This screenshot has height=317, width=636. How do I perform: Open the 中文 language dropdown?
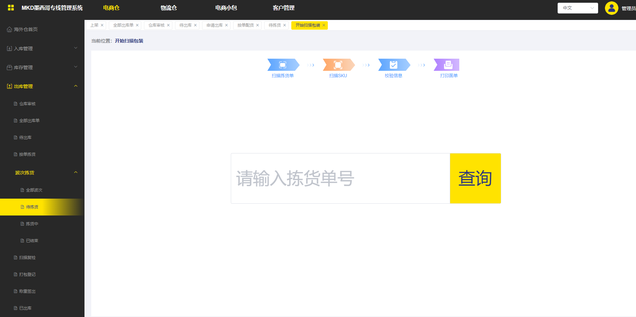578,8
